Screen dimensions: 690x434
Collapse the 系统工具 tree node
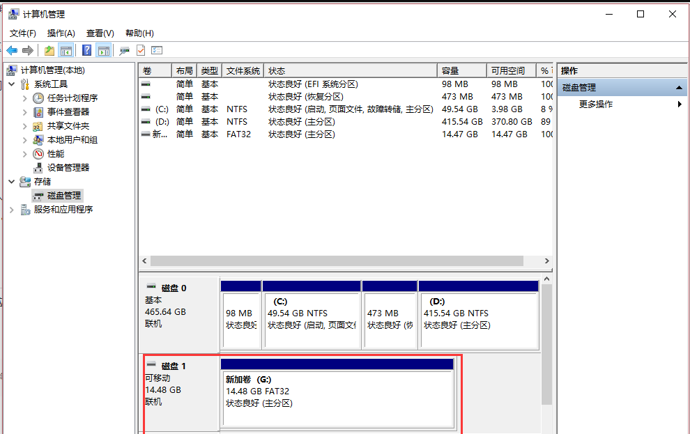(x=11, y=84)
